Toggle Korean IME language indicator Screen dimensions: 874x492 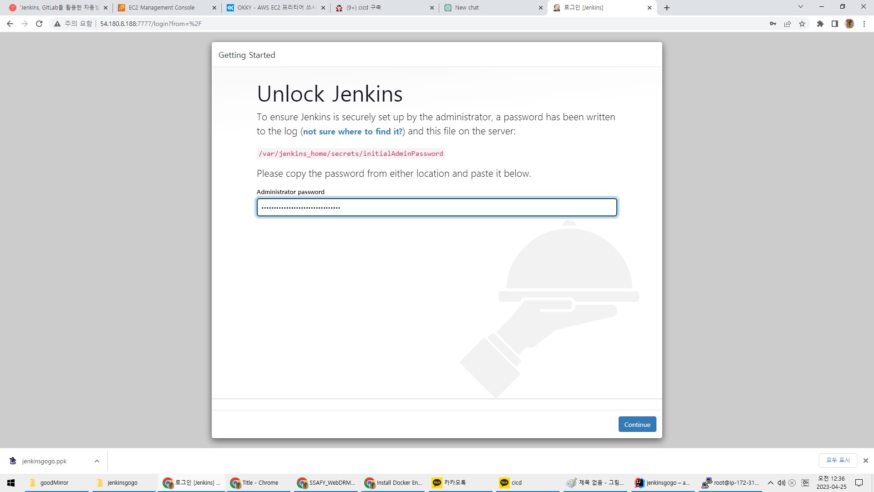[x=805, y=482]
